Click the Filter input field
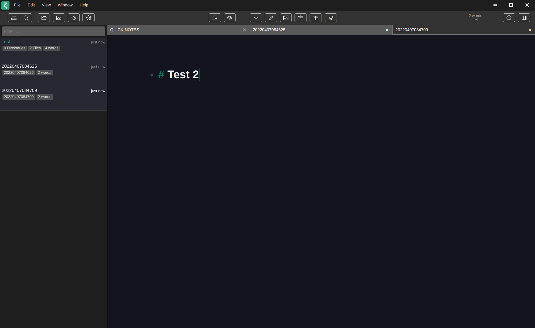This screenshot has width=535, height=328. tap(53, 31)
